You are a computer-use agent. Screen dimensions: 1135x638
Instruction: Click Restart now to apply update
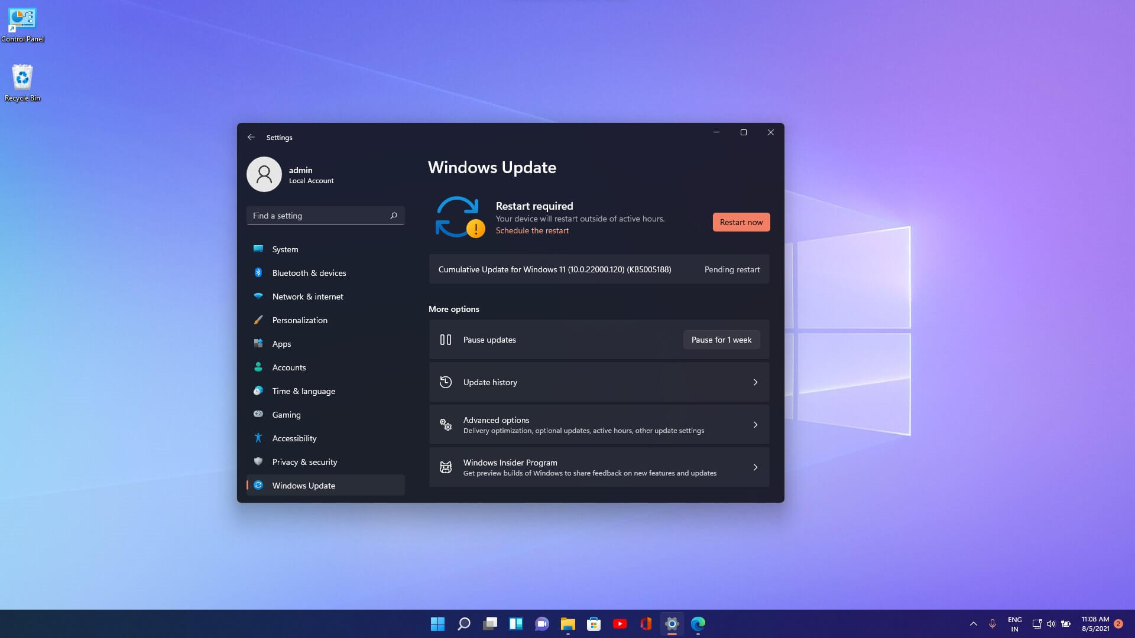741,222
